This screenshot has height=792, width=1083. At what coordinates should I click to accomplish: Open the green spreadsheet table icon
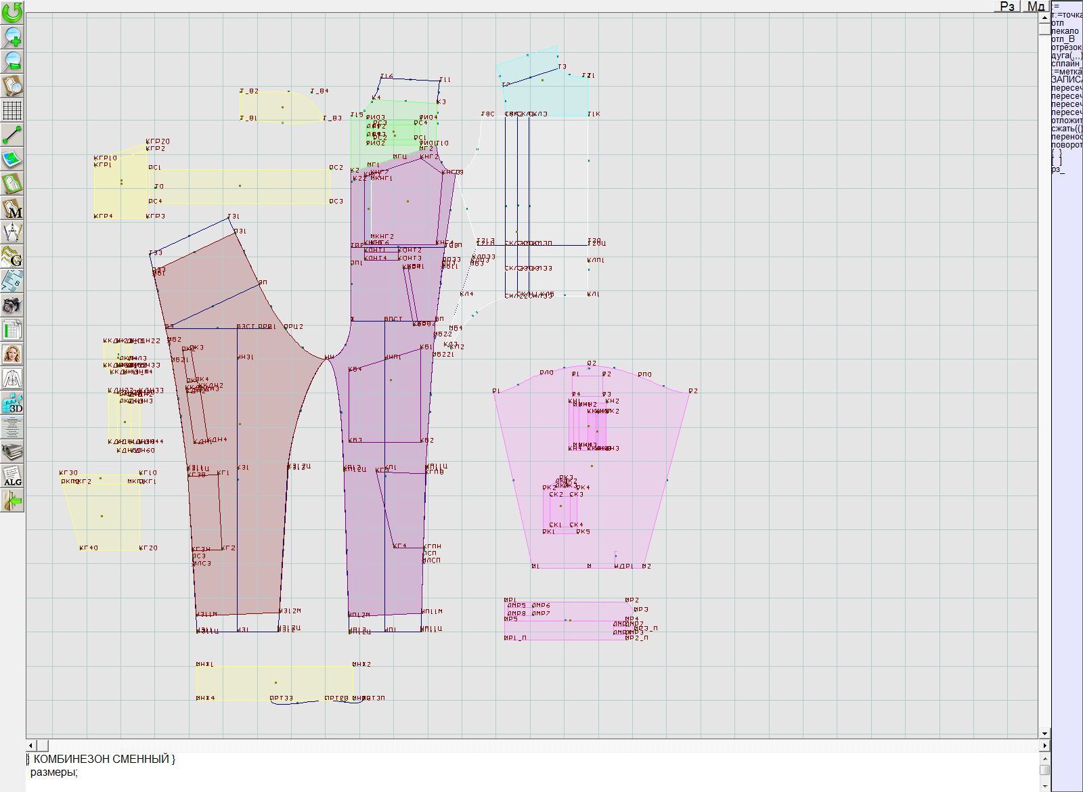tap(12, 330)
